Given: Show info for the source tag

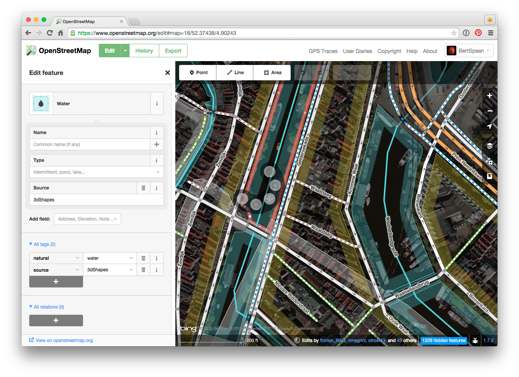Looking at the screenshot, I should [x=156, y=270].
